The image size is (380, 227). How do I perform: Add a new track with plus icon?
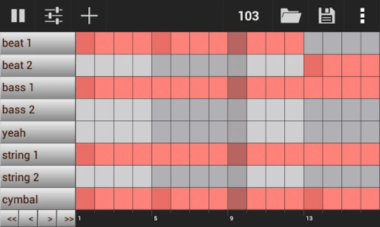(89, 15)
